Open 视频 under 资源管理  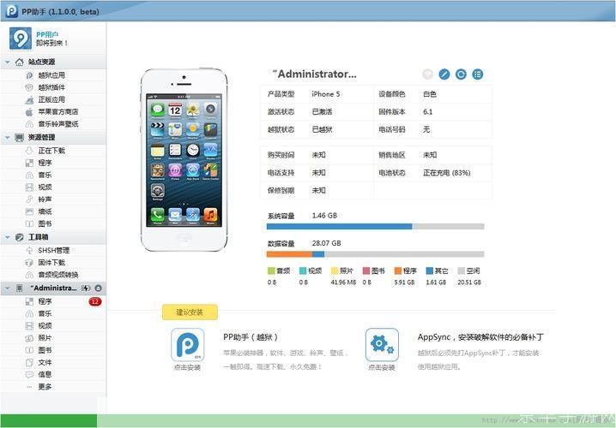point(45,187)
